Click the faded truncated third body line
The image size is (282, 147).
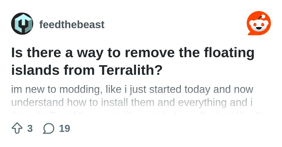140,112
